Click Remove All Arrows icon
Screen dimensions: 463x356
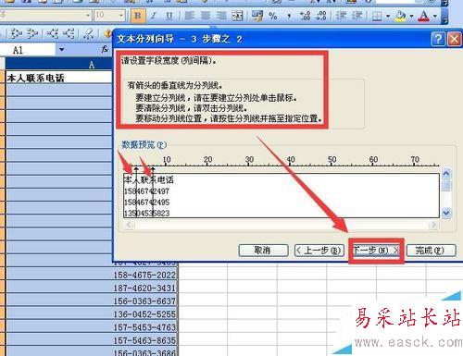(x=89, y=33)
